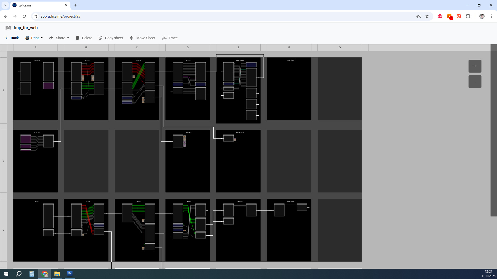Click the browser address bar
The image size is (497, 279).
(x=225, y=16)
